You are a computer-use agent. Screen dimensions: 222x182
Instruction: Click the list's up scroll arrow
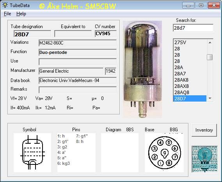pyautogui.click(x=210, y=43)
